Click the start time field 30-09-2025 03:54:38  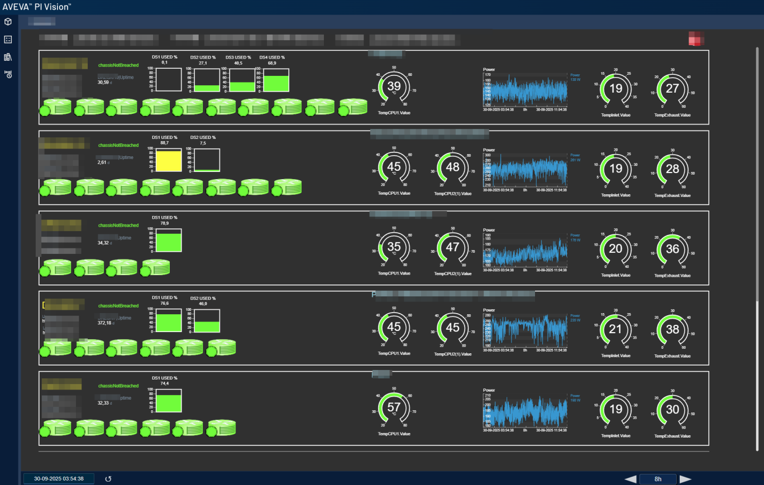click(x=59, y=479)
